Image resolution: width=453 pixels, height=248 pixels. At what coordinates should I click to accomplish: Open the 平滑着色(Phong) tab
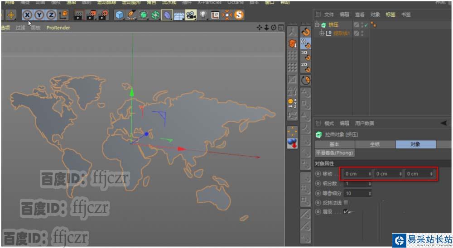335,153
